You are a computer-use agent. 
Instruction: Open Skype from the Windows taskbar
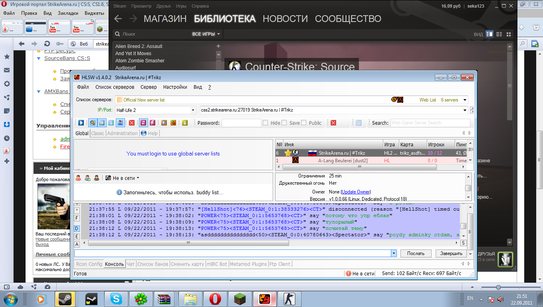(x=115, y=299)
